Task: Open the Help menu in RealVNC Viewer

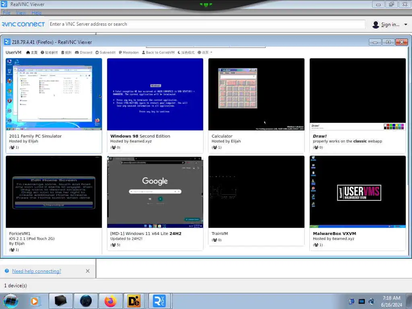Action: click(36, 12)
